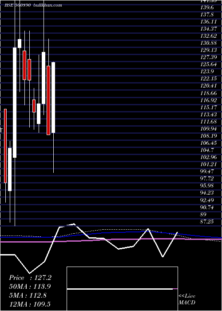
Task: Click the tallest white candlestick body
Action: tap(15, 103)
